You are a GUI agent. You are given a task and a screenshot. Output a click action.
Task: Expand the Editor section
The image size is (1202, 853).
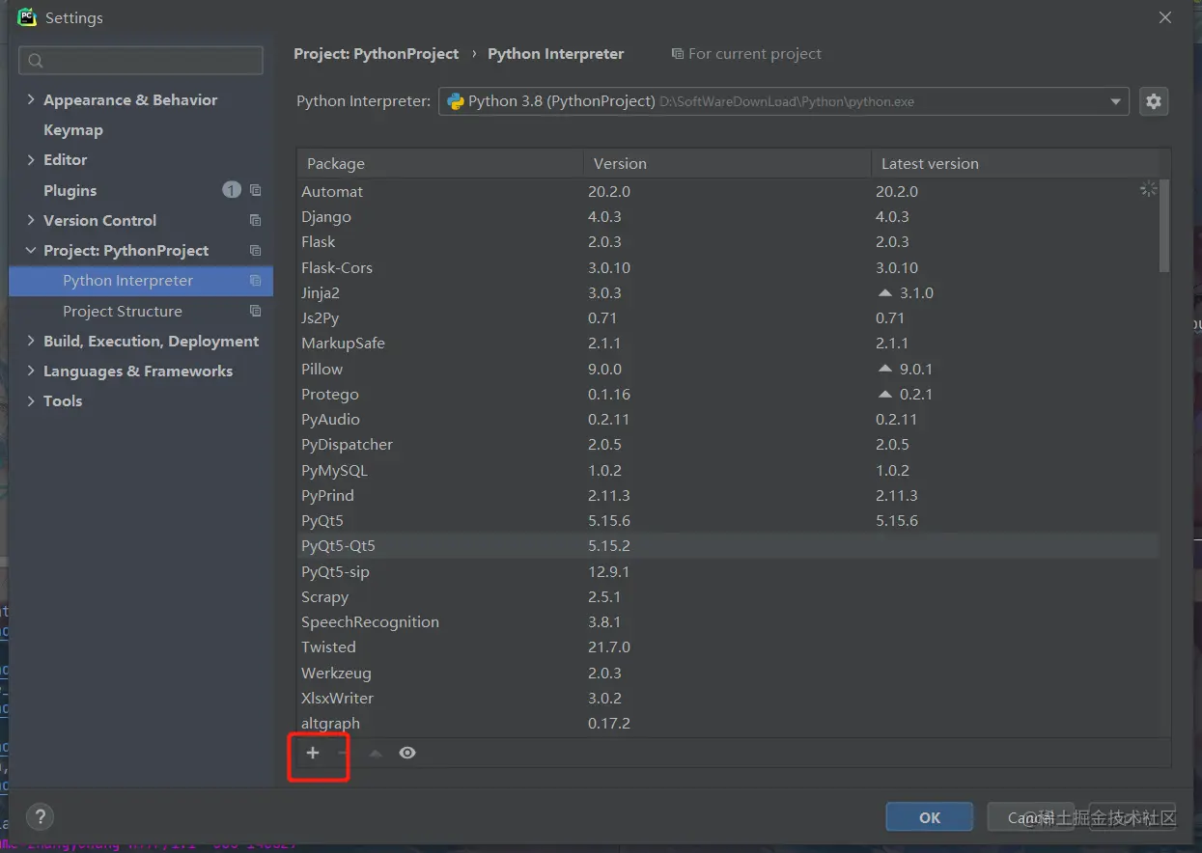tap(31, 159)
